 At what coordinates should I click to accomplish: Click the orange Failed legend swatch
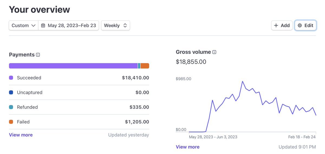click(x=11, y=122)
